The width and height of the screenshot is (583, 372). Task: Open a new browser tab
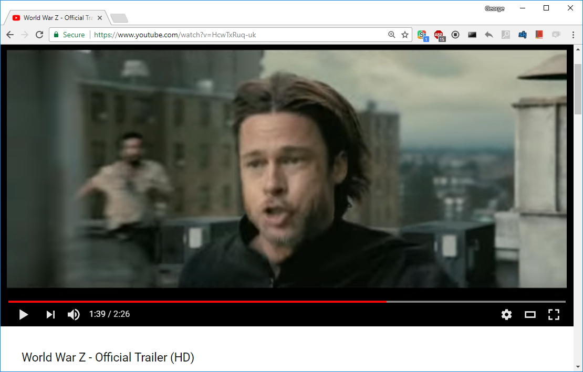point(119,18)
